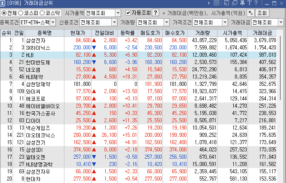Sort by 시가총액 column header
Screen dimensions: 286x183
233,33
